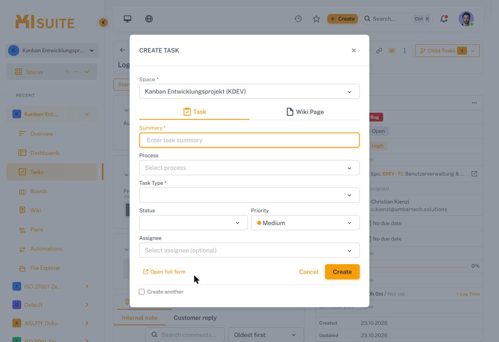Open linked epic in new window icon
Screen dimensions: 499x342
(x=474, y=174)
